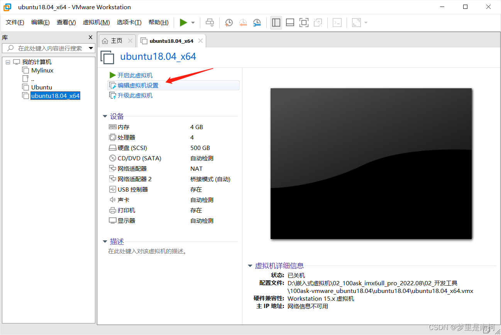Click the 500 GB disk size value
501x335 pixels.
pos(200,148)
